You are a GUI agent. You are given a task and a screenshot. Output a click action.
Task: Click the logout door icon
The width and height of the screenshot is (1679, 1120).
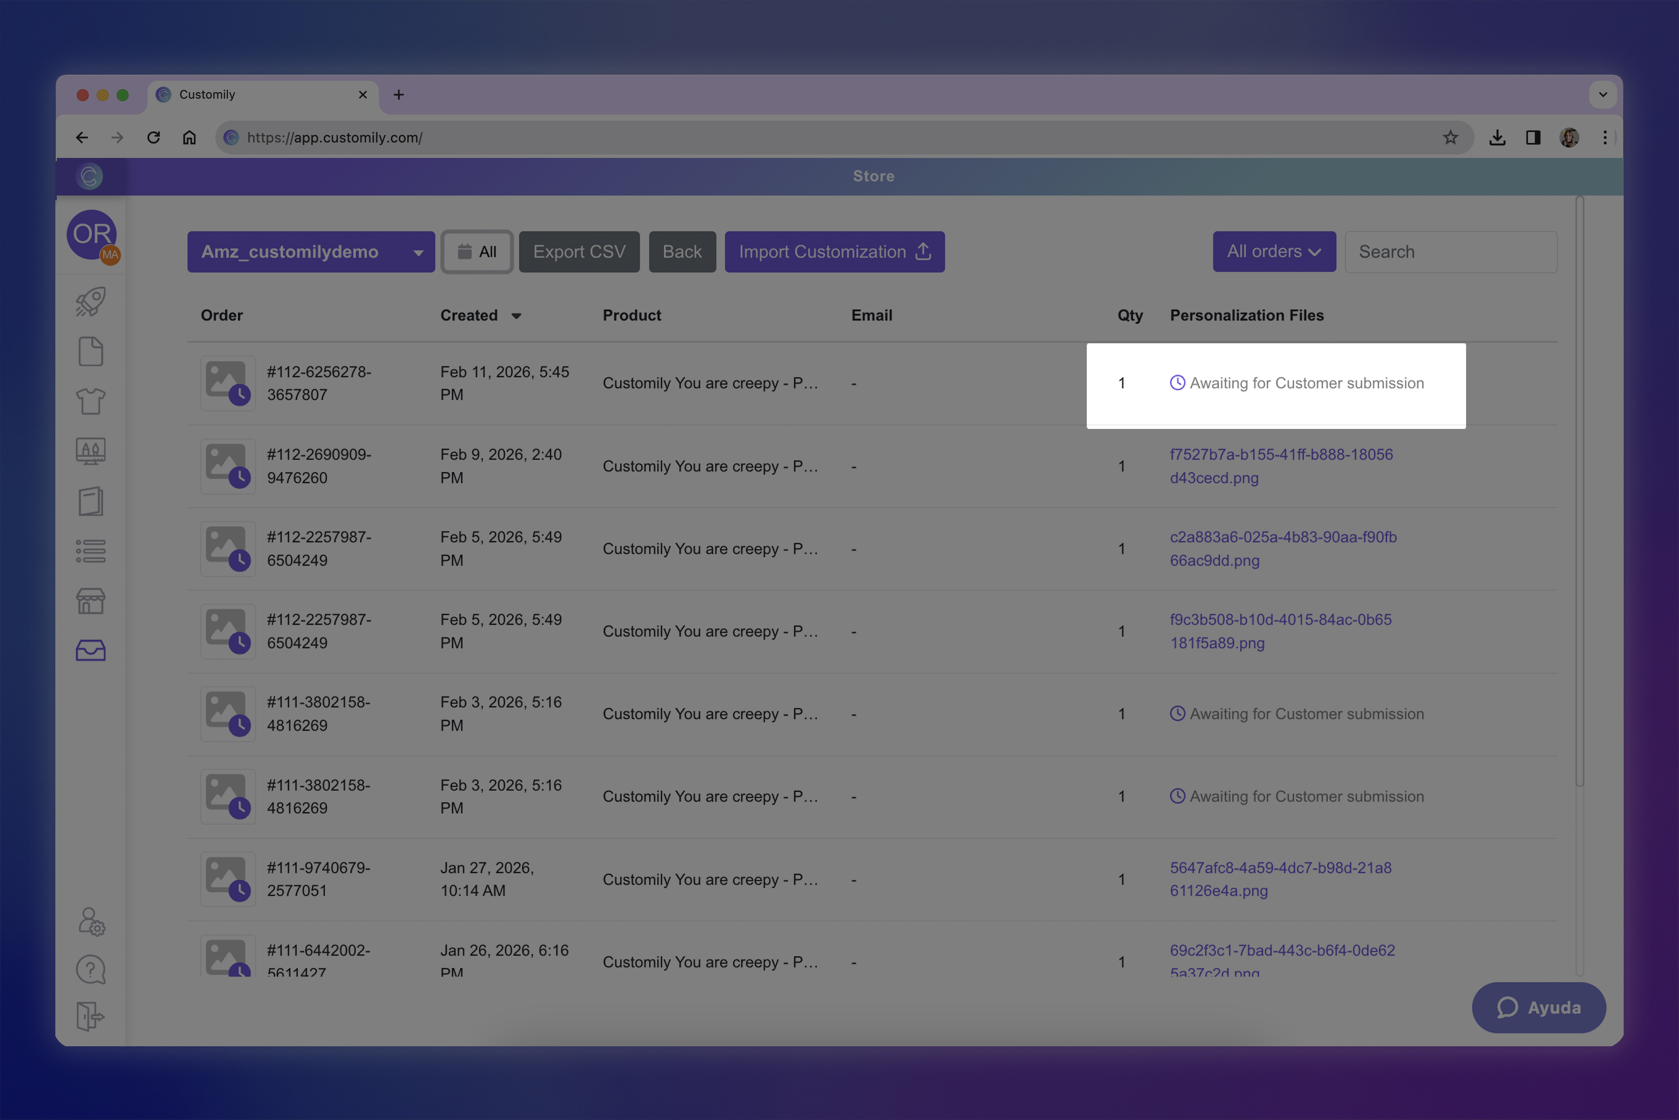click(91, 1016)
